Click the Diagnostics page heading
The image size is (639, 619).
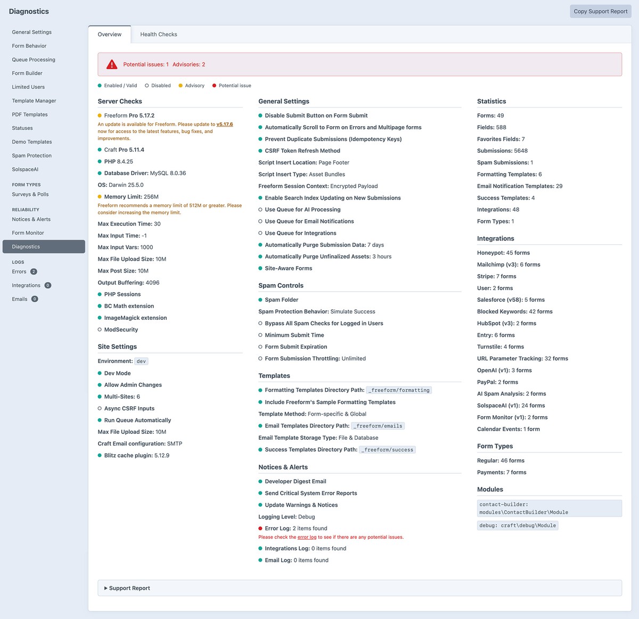29,11
